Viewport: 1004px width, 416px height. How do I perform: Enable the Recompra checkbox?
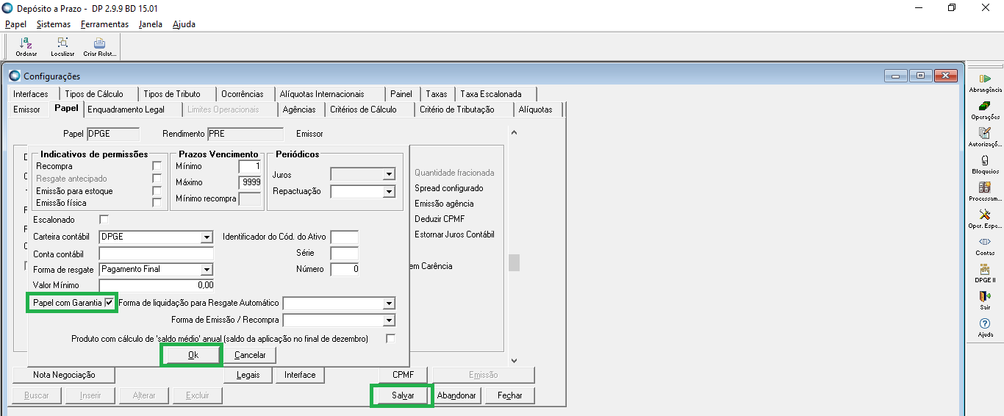pos(157,166)
